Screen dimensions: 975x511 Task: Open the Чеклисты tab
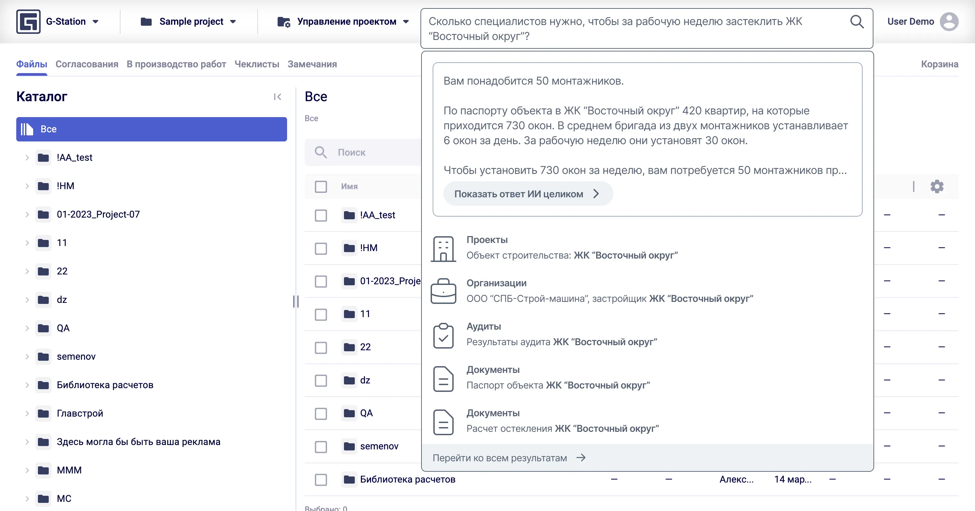pyautogui.click(x=256, y=64)
